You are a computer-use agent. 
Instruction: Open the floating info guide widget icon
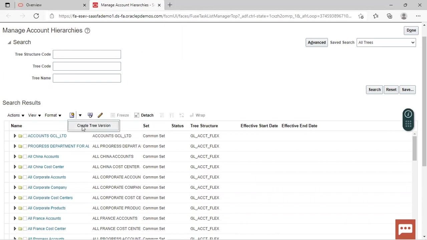(408, 114)
